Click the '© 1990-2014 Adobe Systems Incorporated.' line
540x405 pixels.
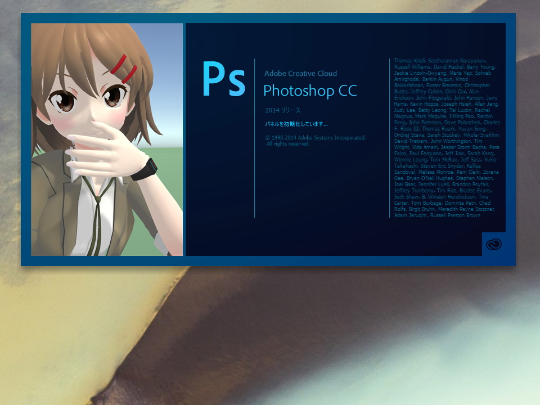tap(316, 137)
